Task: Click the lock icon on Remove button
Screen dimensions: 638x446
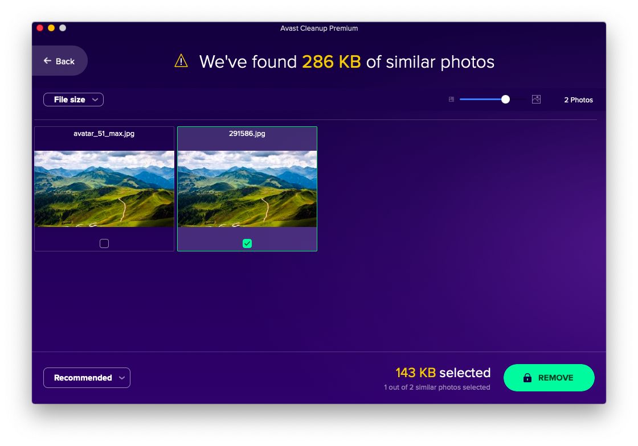Action: point(527,378)
